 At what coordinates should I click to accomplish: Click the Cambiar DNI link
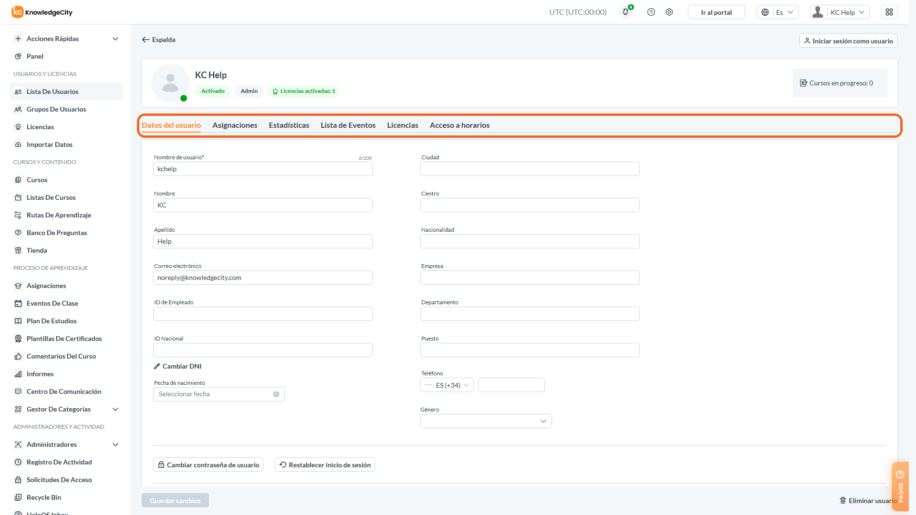point(177,366)
